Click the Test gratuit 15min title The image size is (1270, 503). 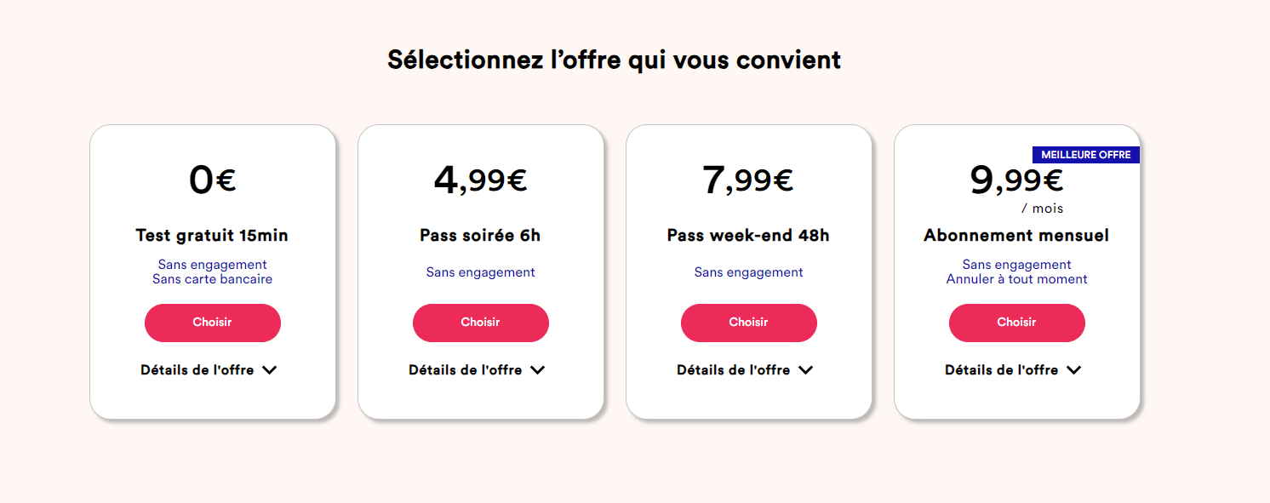(213, 236)
